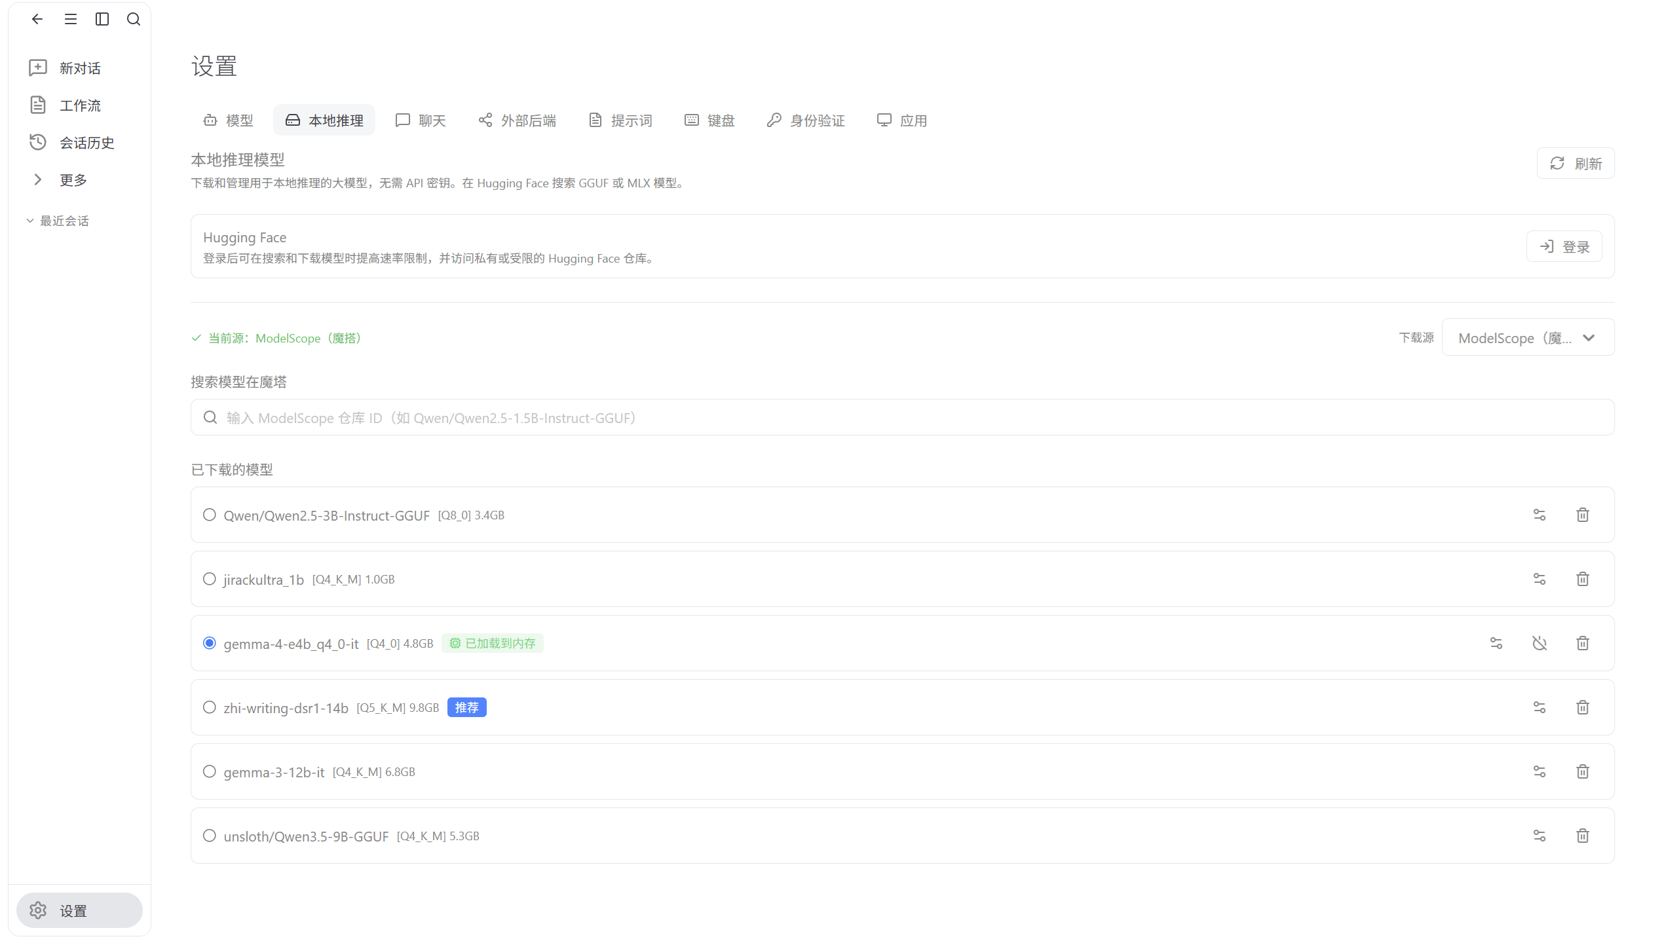The image size is (1677, 943).
Task: Switch to the 身份验证 tab
Action: [x=806, y=120]
